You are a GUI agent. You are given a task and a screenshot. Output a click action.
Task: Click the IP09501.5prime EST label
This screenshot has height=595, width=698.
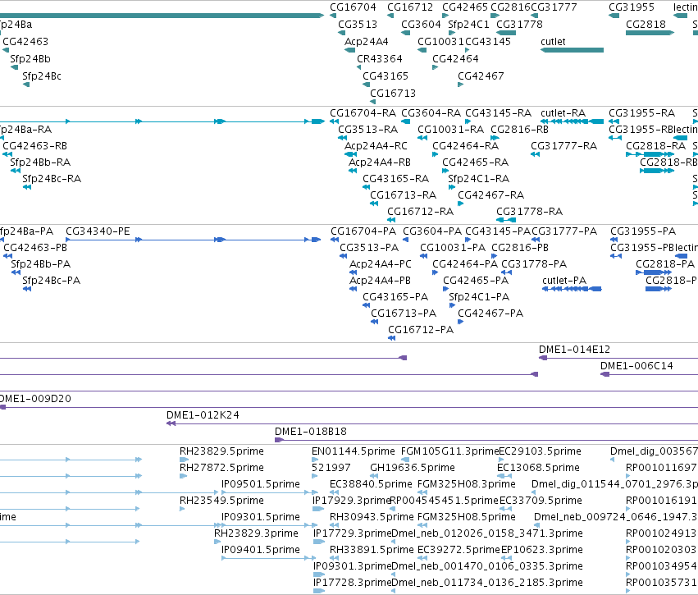pyautogui.click(x=260, y=484)
